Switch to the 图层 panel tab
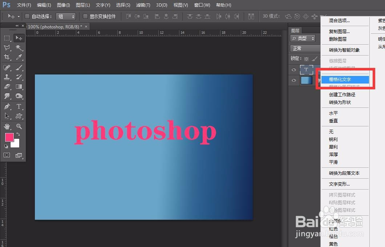This screenshot has height=247, width=385. click(x=295, y=31)
